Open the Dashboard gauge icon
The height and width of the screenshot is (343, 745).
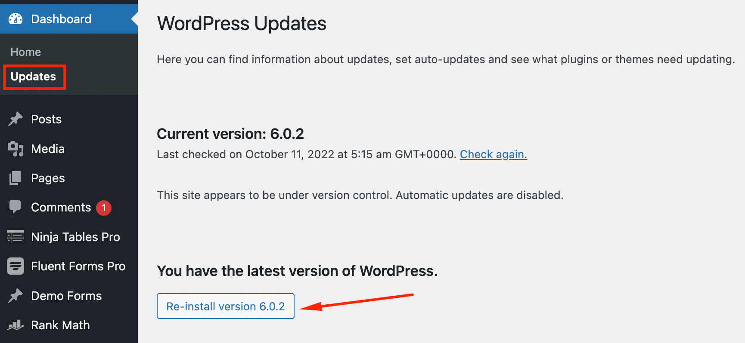[x=16, y=19]
